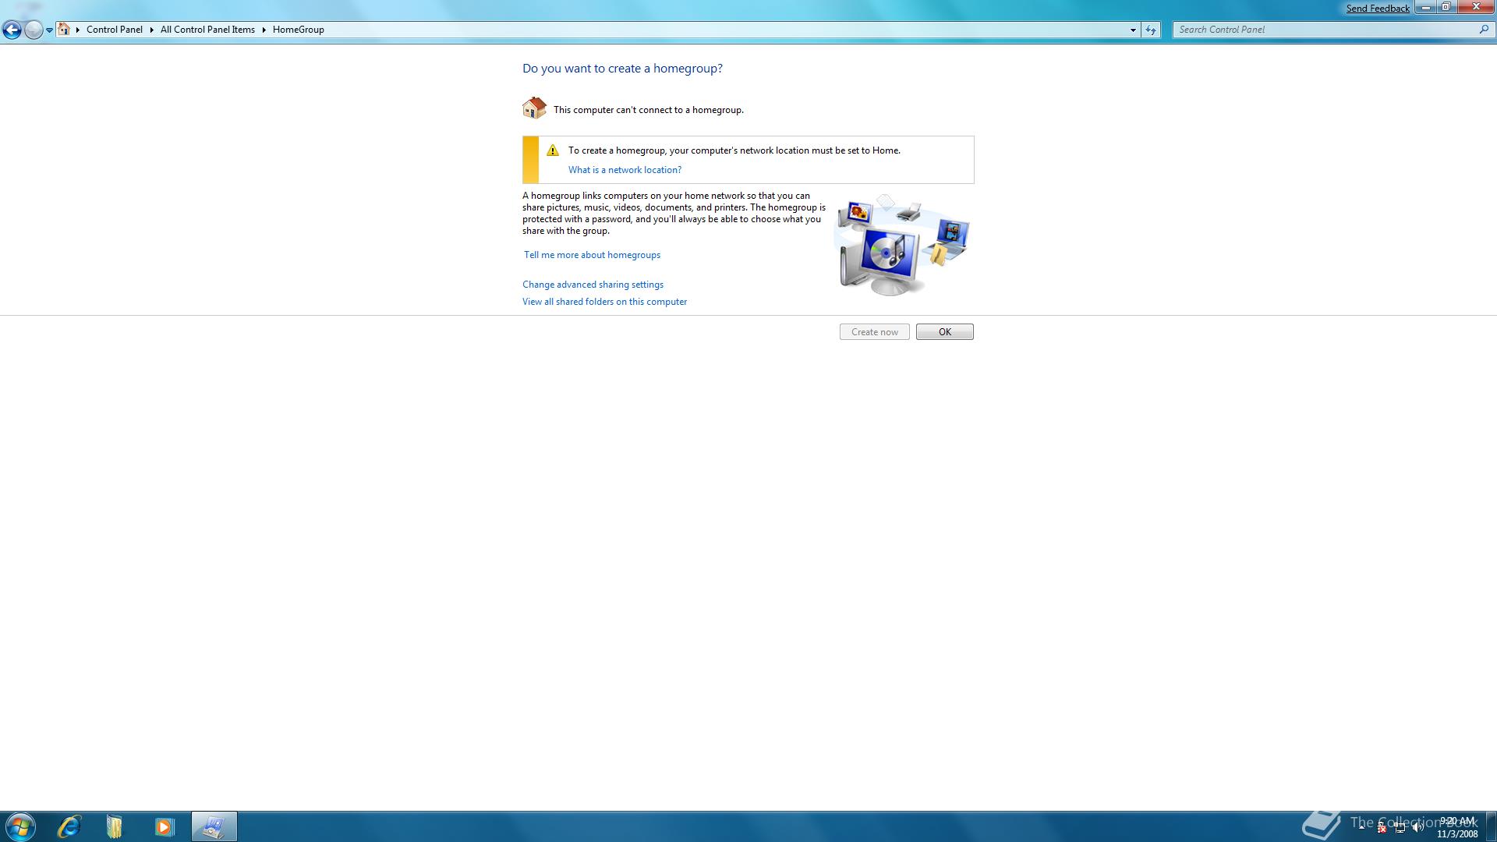Go back with the Back arrow button

pyautogui.click(x=12, y=30)
